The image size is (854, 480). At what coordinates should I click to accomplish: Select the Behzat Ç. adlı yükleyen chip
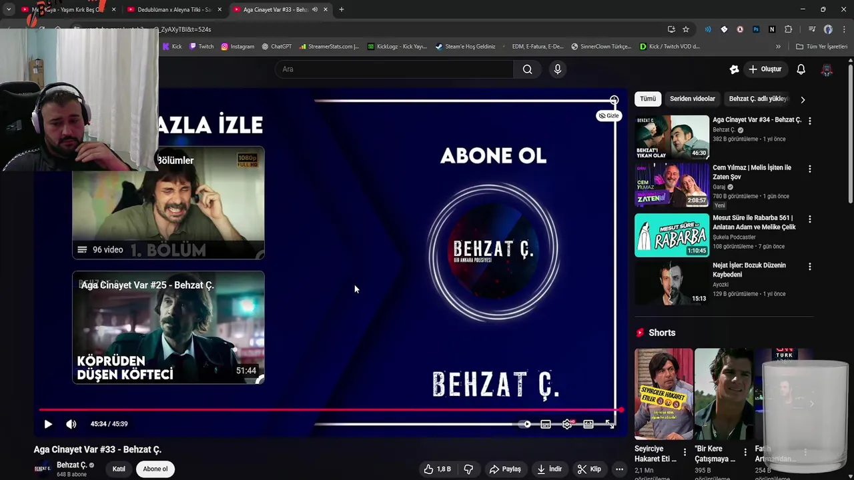[x=758, y=99]
